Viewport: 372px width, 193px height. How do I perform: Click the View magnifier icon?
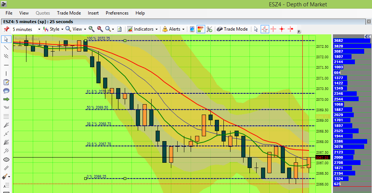tap(68, 29)
